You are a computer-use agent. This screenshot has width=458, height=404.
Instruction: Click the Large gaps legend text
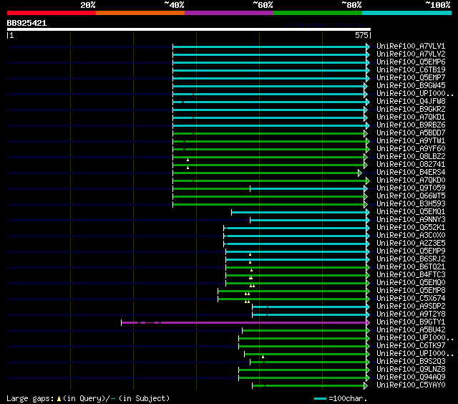[x=88, y=398]
